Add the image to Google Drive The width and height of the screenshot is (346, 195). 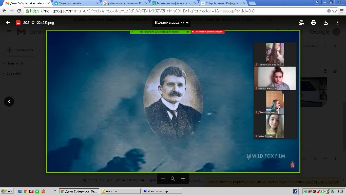(301, 23)
